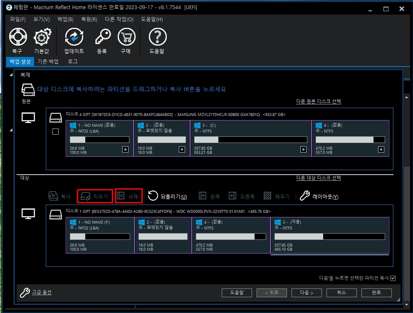Open the 고급 옵션 link
The height and width of the screenshot is (313, 413).
[x=42, y=292]
